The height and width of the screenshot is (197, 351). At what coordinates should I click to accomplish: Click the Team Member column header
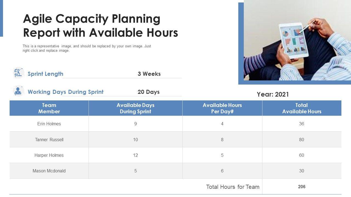tap(49, 108)
